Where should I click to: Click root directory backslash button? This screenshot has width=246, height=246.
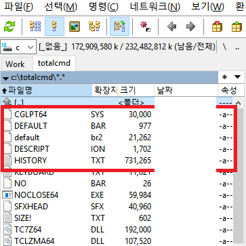point(224,47)
